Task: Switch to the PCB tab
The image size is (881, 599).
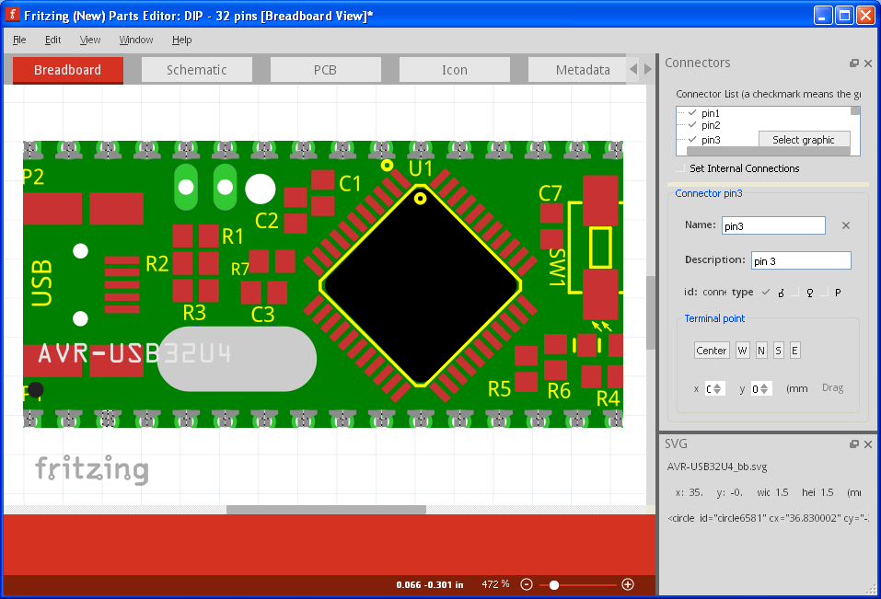Action: coord(325,70)
